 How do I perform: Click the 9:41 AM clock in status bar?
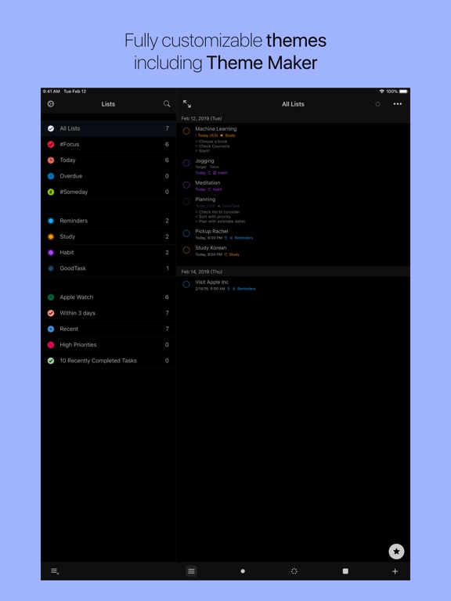52,92
